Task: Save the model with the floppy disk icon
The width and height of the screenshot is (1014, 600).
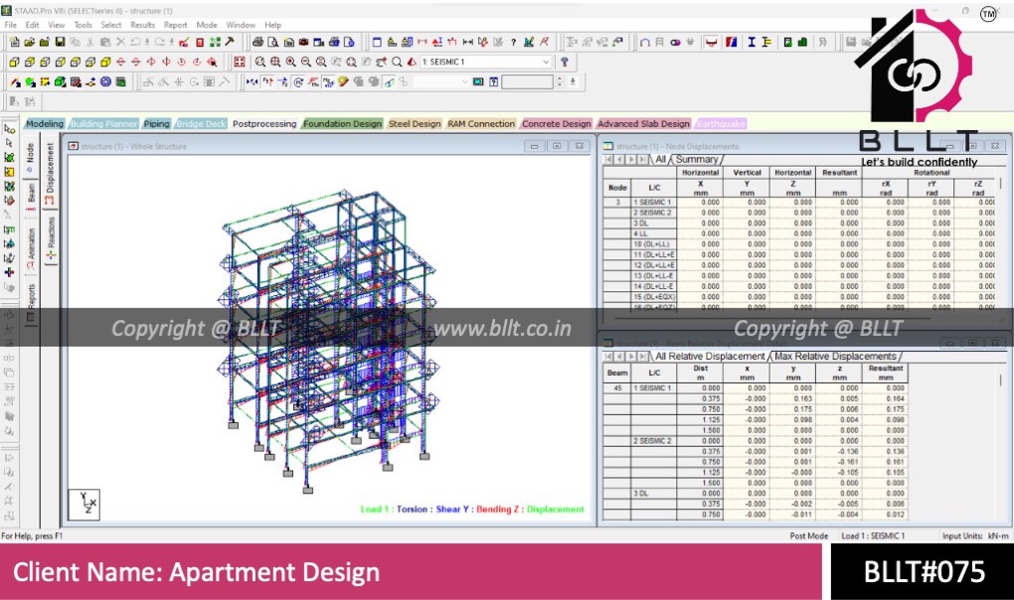Action: click(x=60, y=42)
